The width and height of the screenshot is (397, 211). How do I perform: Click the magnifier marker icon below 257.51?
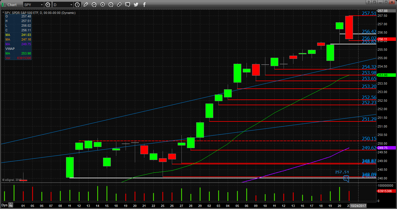(x=346, y=178)
